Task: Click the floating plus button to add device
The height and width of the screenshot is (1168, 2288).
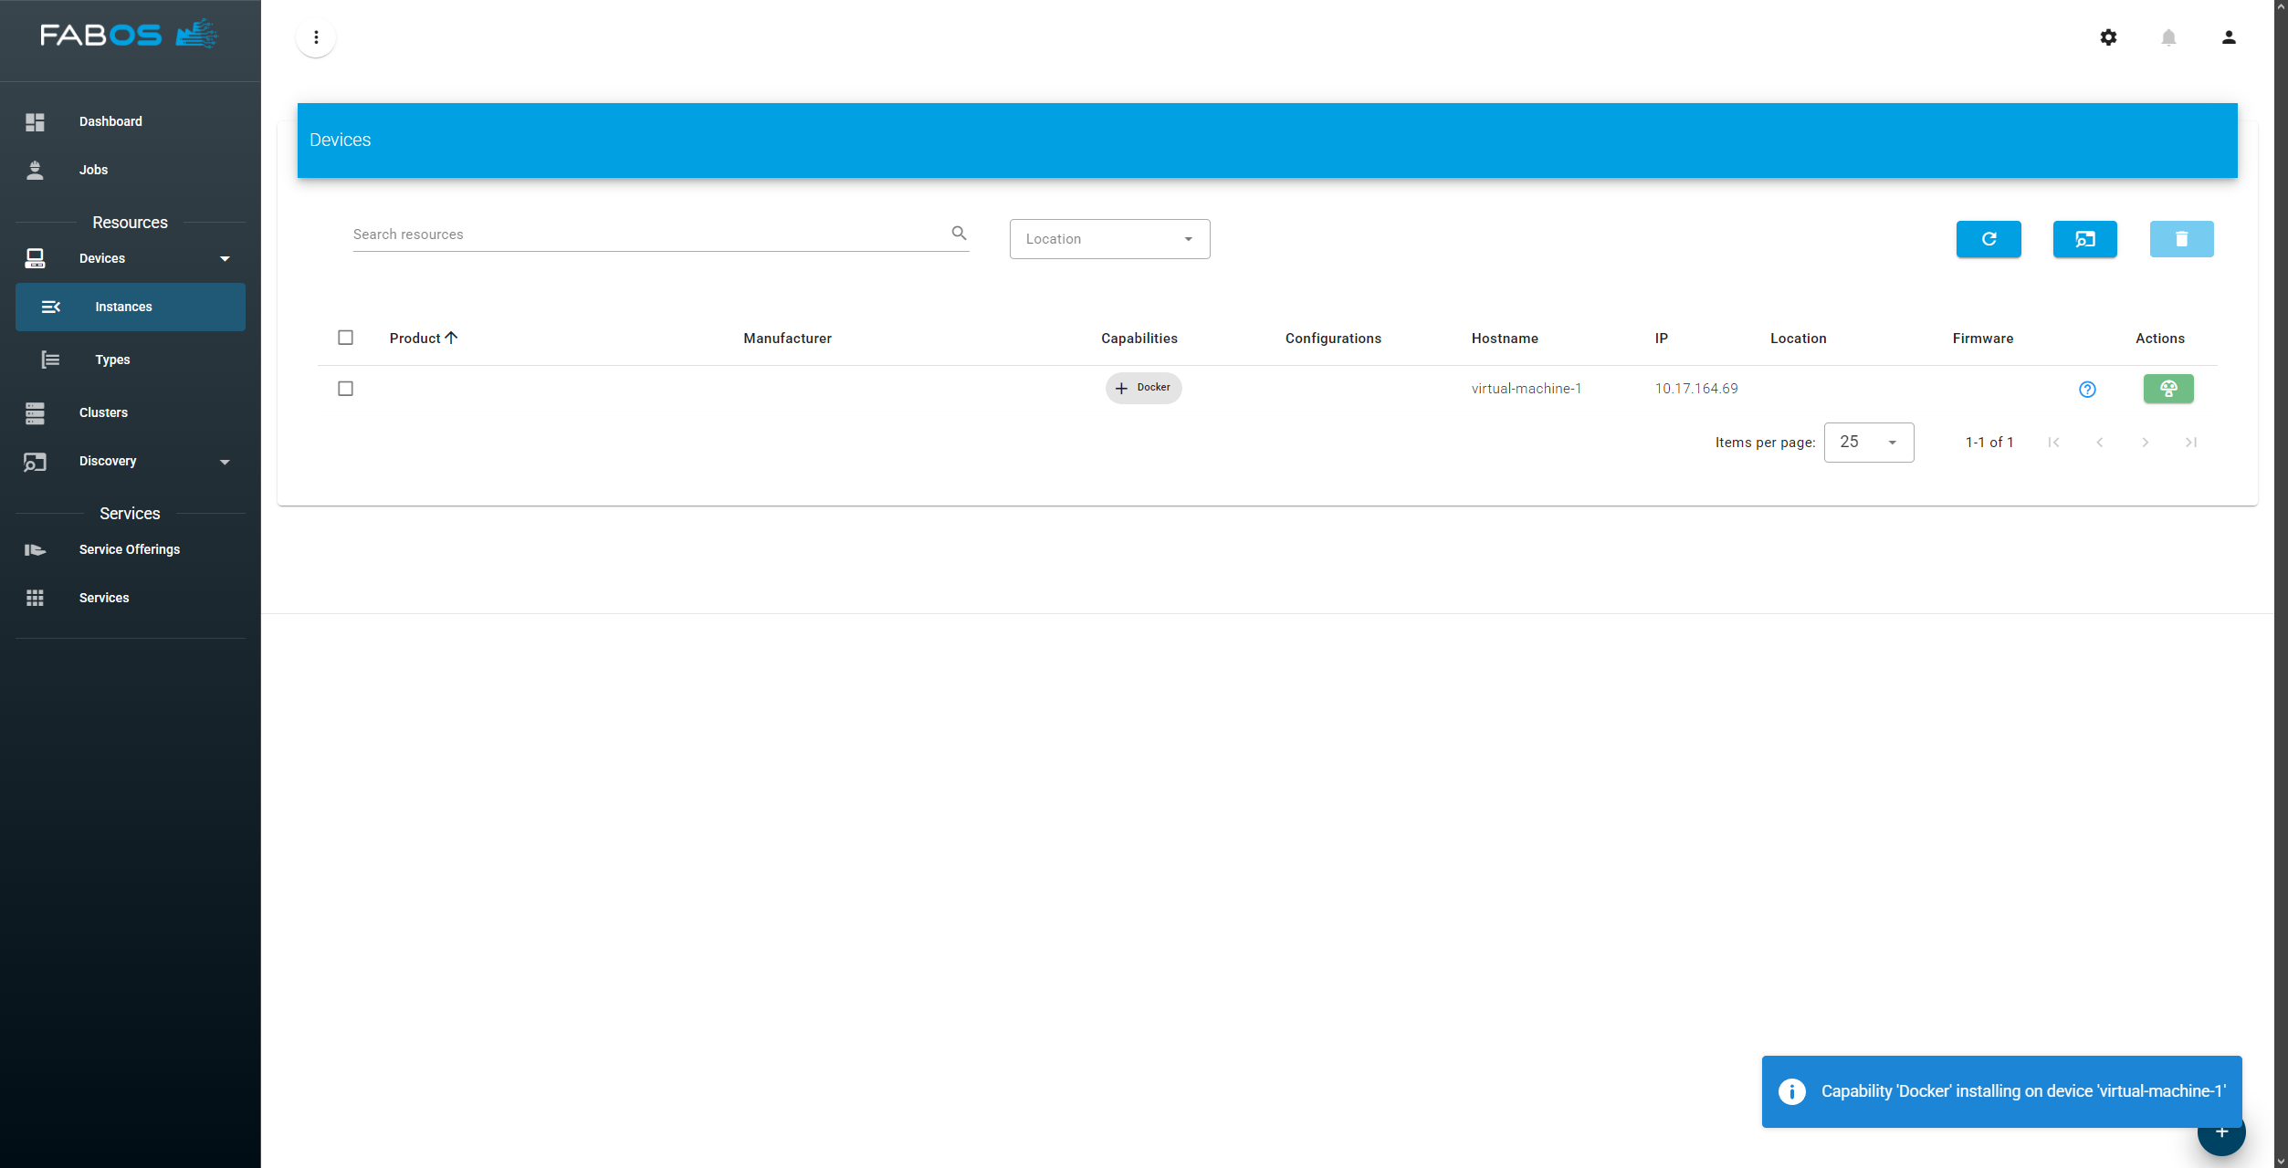Action: (x=2221, y=1132)
